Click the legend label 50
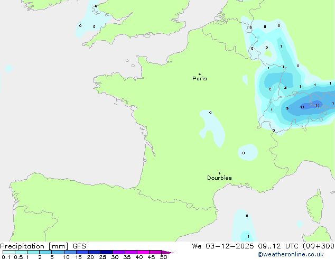 tap(163, 257)
